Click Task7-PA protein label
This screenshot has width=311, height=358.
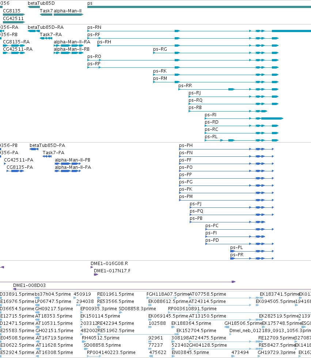pyautogui.click(x=54, y=153)
